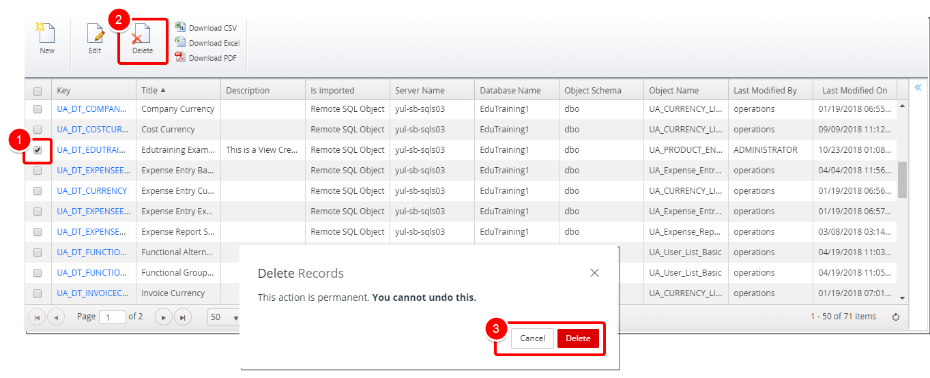Go to first page of grid
The height and width of the screenshot is (378, 930).
tap(37, 317)
